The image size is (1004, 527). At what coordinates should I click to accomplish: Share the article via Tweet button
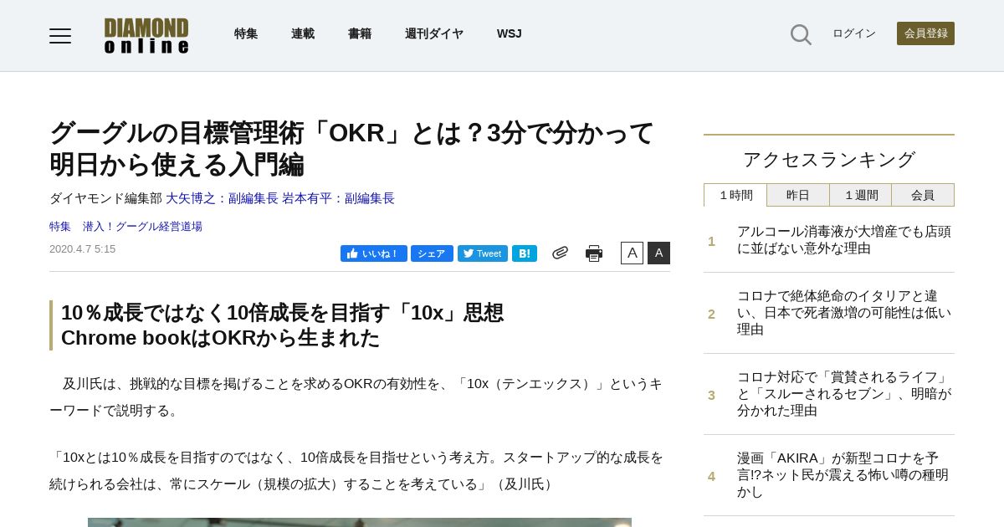pos(483,253)
